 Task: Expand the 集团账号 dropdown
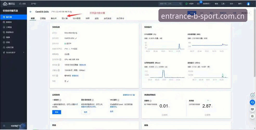point(207,4)
